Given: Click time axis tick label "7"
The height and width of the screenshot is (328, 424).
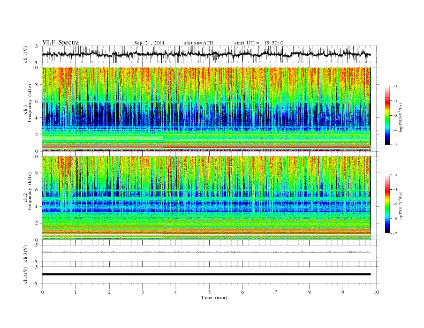Looking at the screenshot, I should tap(276, 292).
